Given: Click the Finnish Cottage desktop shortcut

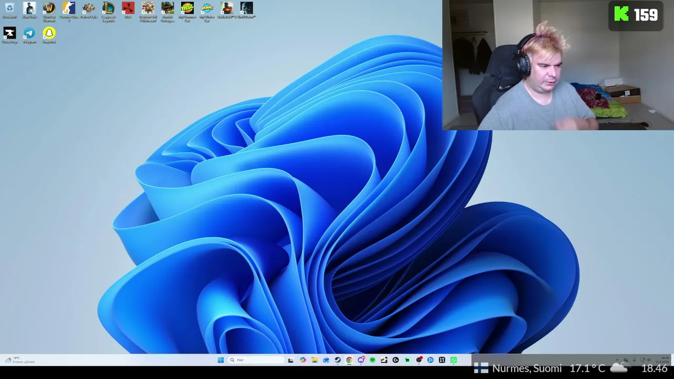Looking at the screenshot, I should 167,12.
